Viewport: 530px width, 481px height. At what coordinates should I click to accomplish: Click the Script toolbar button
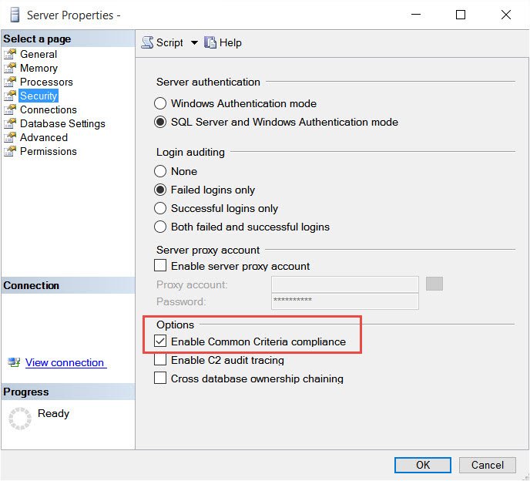coord(163,42)
